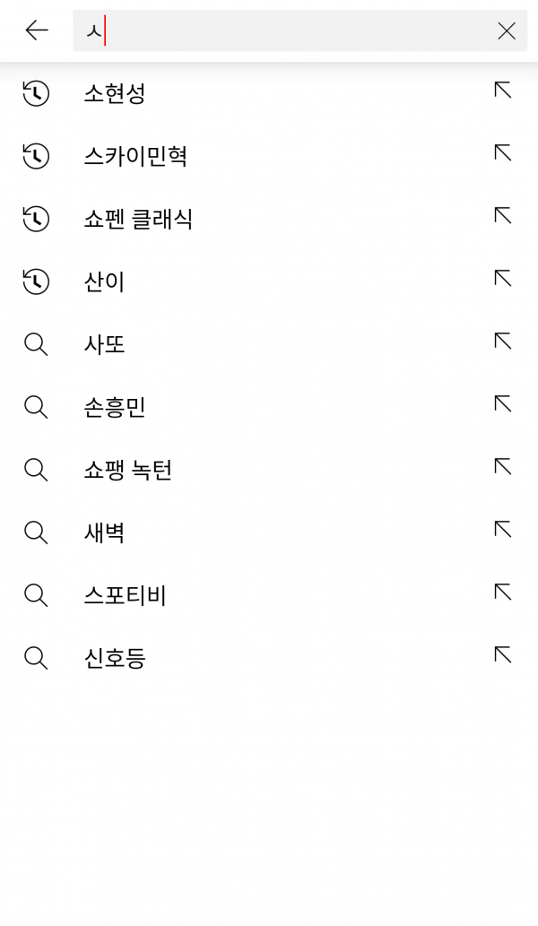Pick the 스포티비 suggestion
This screenshot has width=538, height=926.
click(125, 595)
